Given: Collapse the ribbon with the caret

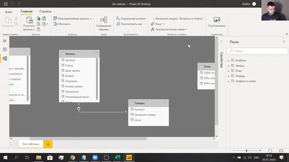Looking at the screenshot, I should [287, 34].
